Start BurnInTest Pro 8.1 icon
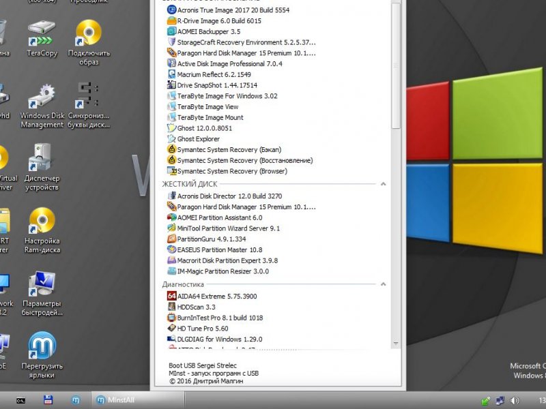This screenshot has height=409, width=546. 172,318
